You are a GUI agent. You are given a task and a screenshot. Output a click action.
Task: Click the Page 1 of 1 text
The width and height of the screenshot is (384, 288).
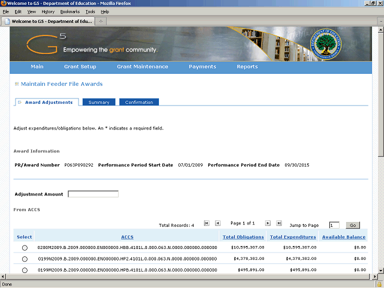[242, 223]
